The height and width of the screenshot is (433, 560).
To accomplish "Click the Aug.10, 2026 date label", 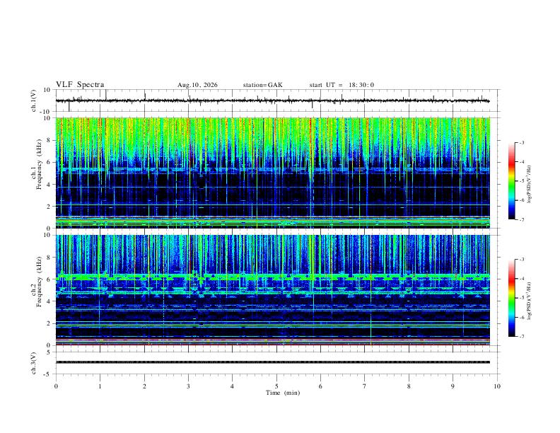I will point(197,85).
